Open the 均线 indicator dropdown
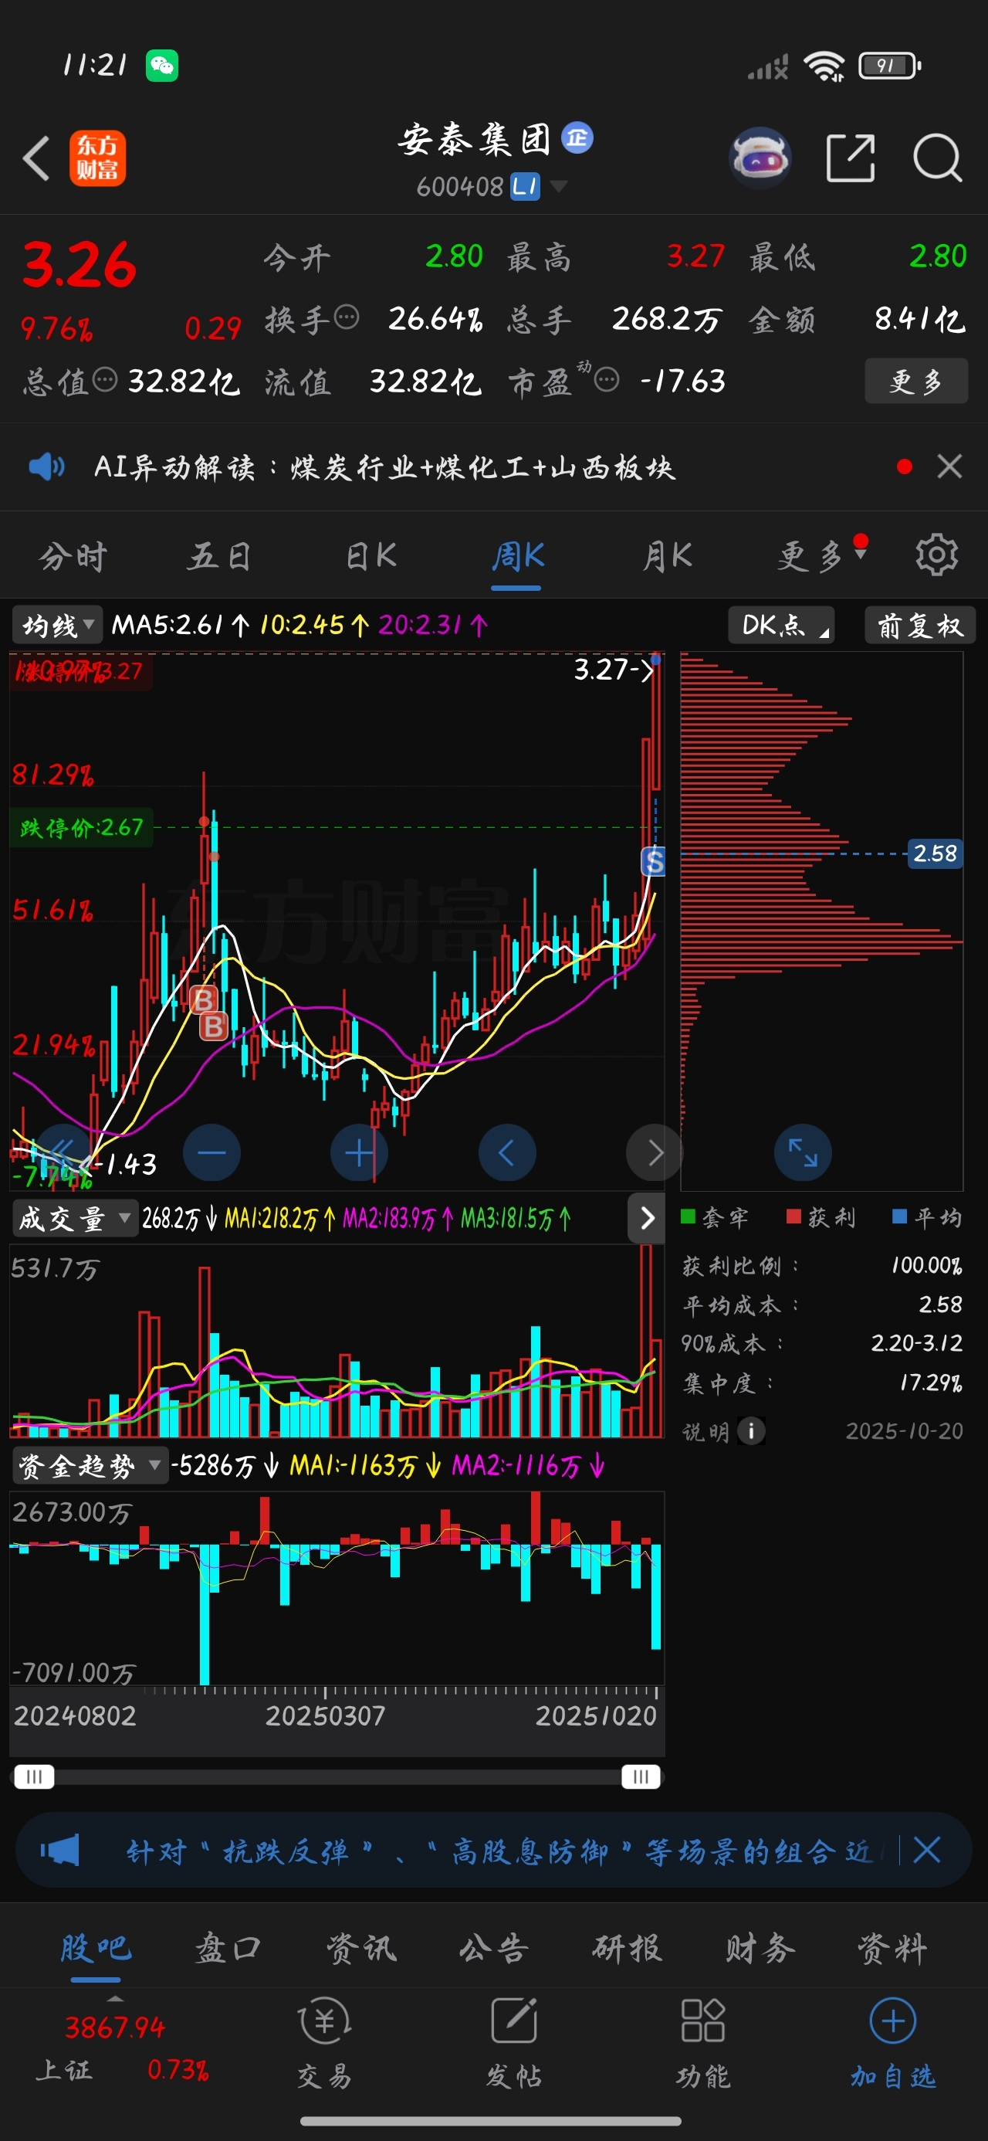The width and height of the screenshot is (988, 2141). [x=56, y=624]
